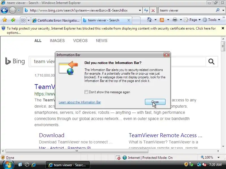Click the 100% zoom level button
Image resolution: width=226 pixels, height=169 pixels.
coord(207,157)
